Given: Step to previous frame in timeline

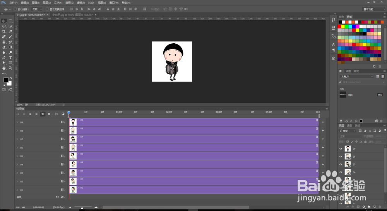Looking at the screenshot, I should tap(24, 114).
